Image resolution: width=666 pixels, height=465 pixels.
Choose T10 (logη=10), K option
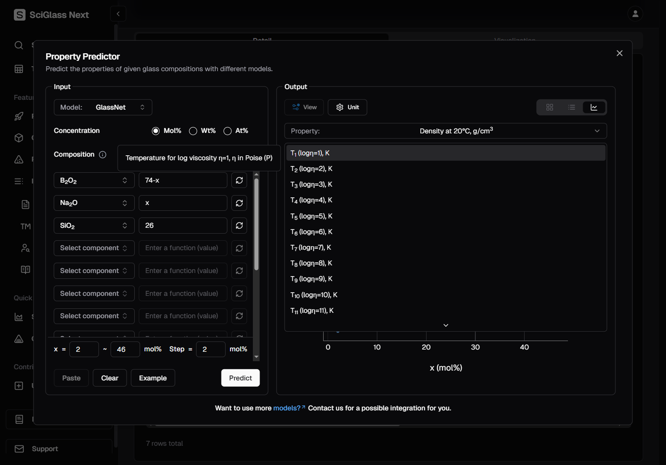(314, 295)
